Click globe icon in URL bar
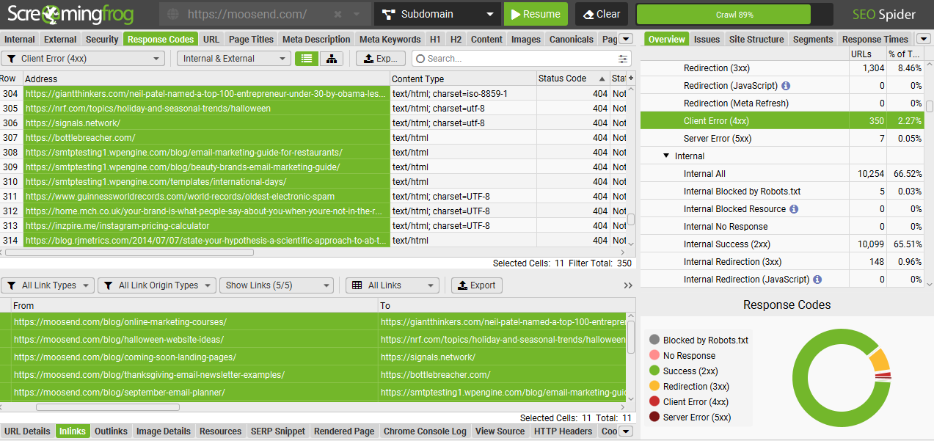 point(173,14)
